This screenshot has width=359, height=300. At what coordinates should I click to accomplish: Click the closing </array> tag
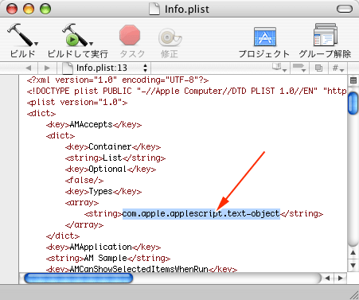click(x=84, y=224)
